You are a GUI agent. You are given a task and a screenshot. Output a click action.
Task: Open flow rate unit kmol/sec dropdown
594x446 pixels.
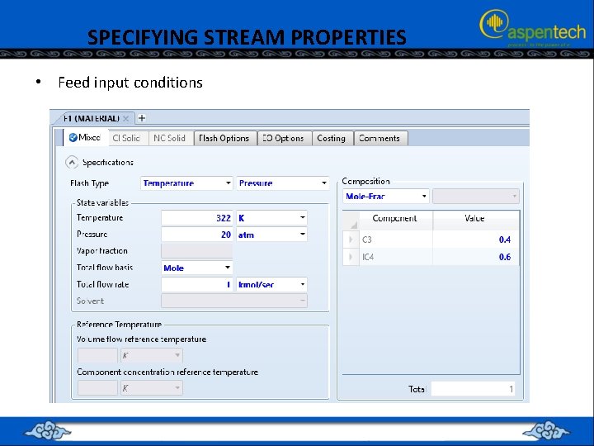(x=271, y=284)
